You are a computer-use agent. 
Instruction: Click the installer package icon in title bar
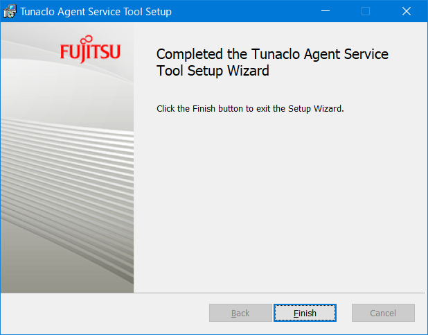[x=10, y=12]
